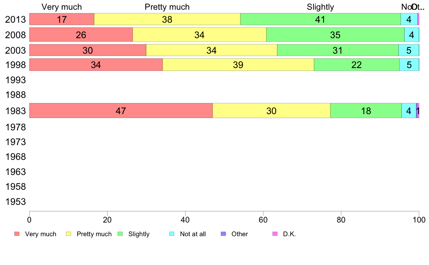Select the 1983 Slightly segment (18)

366,111
